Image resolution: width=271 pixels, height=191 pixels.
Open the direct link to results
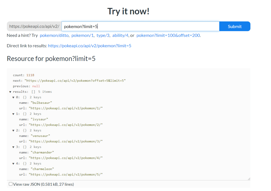pyautogui.click(x=90, y=46)
